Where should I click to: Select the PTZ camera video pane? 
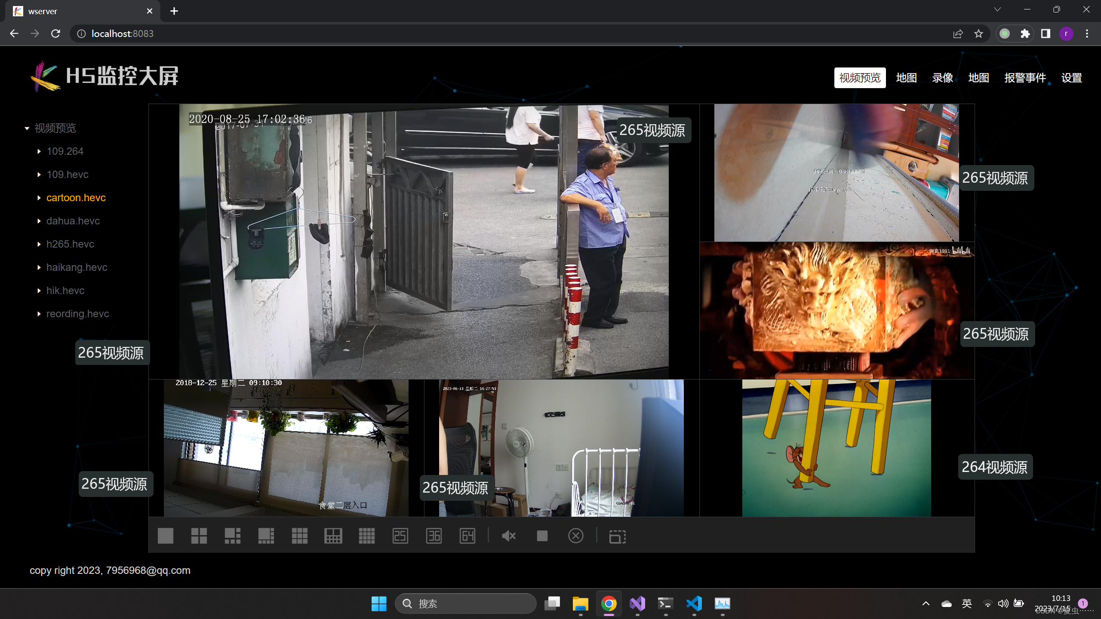coord(837,173)
